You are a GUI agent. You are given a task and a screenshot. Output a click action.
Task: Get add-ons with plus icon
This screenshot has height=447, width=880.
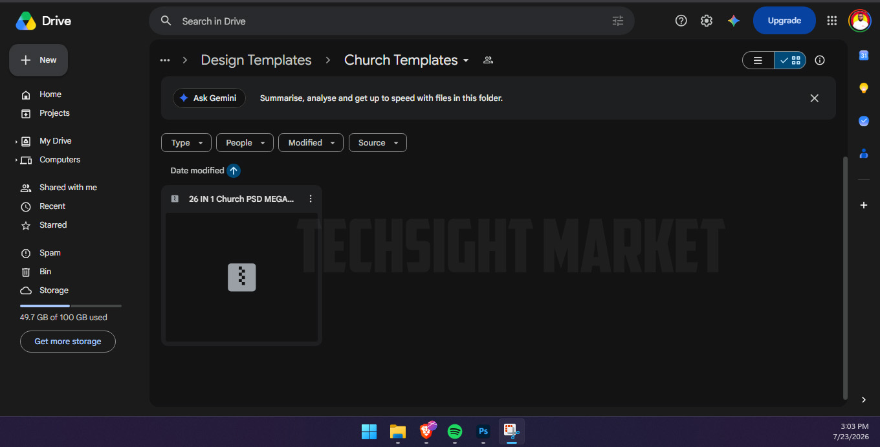[x=863, y=205]
